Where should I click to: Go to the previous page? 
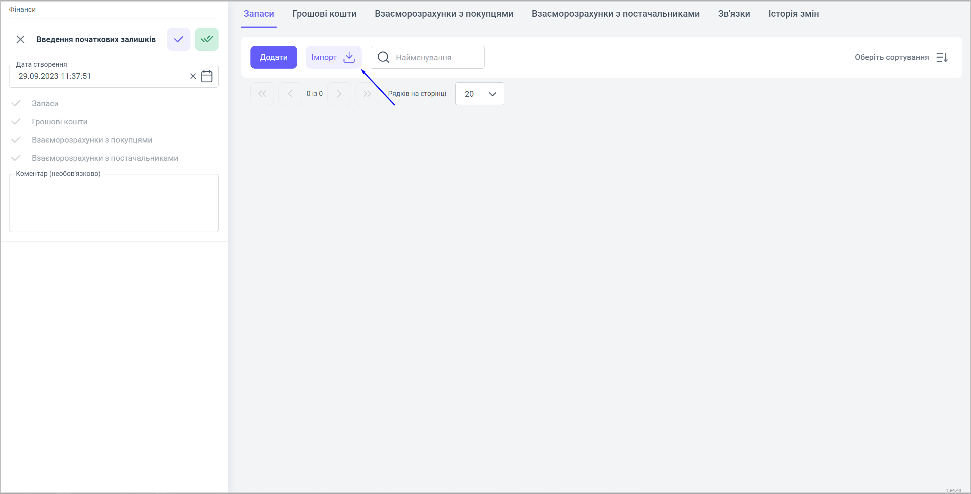(290, 94)
